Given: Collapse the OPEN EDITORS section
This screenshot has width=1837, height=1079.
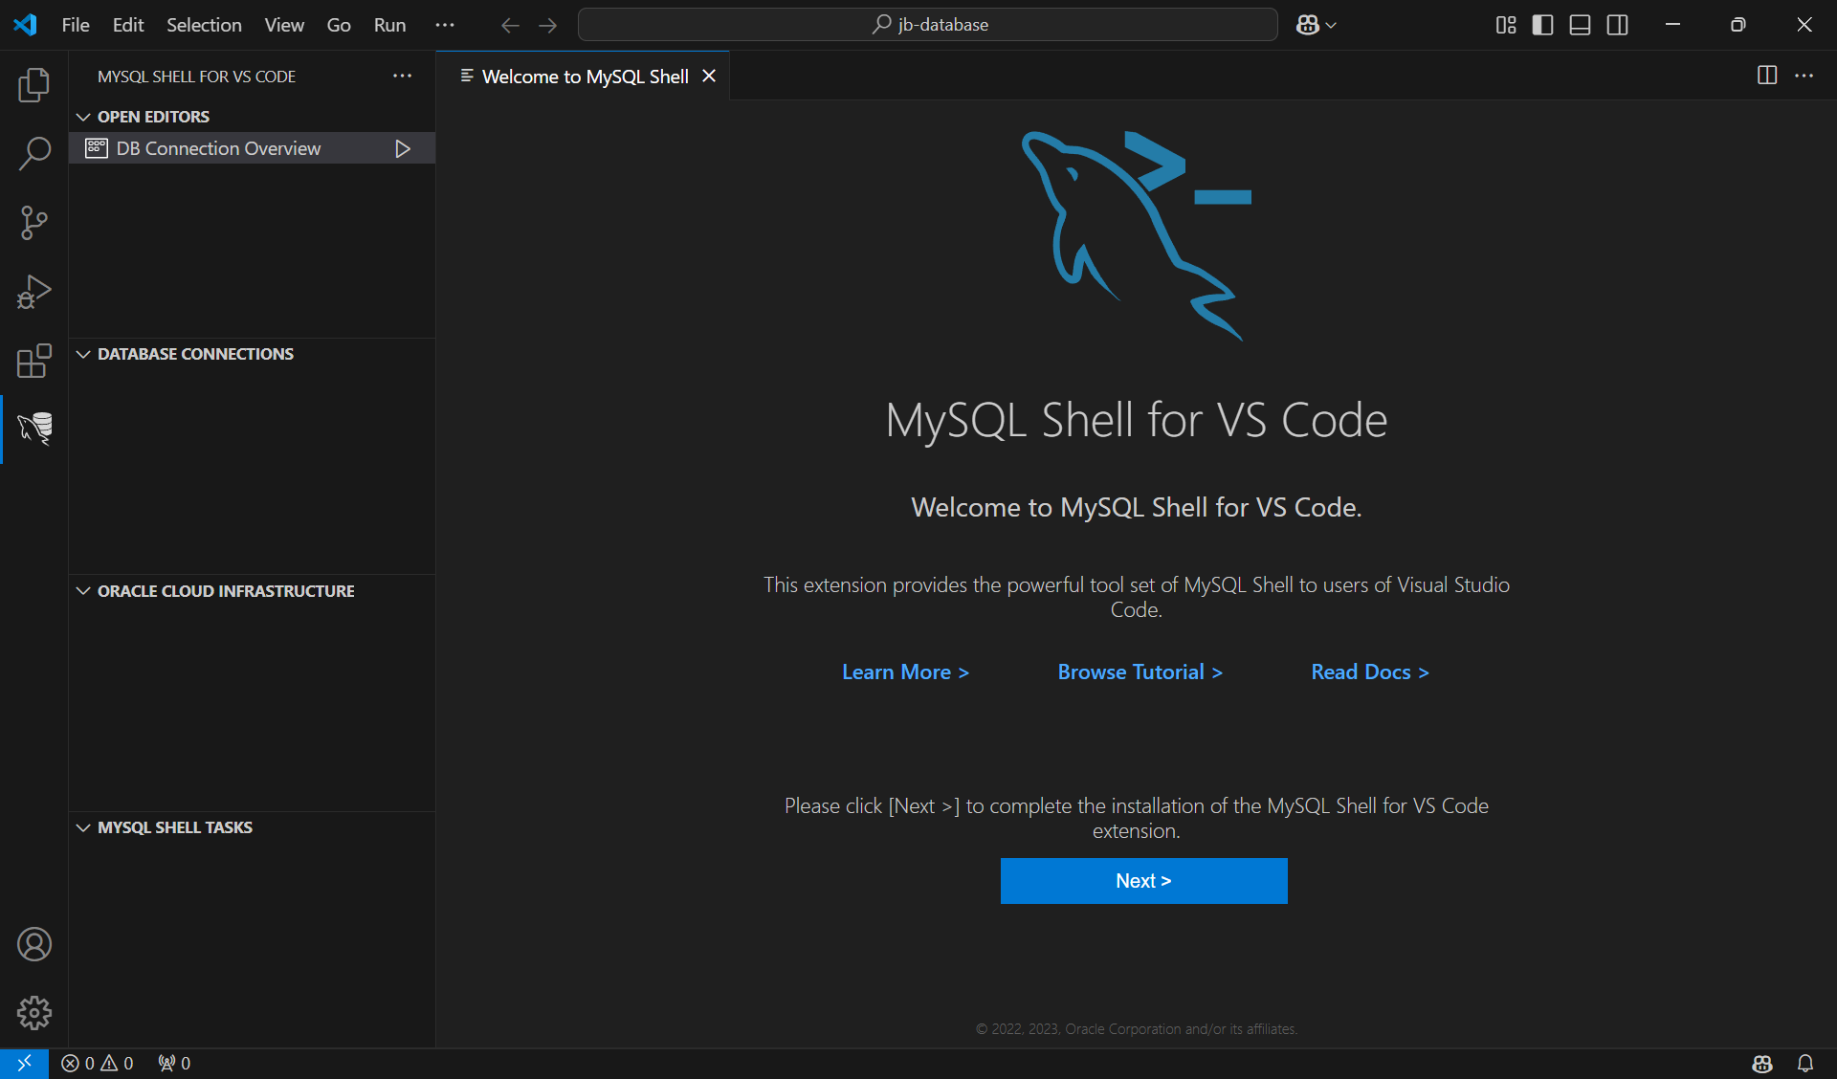Looking at the screenshot, I should click(x=82, y=116).
